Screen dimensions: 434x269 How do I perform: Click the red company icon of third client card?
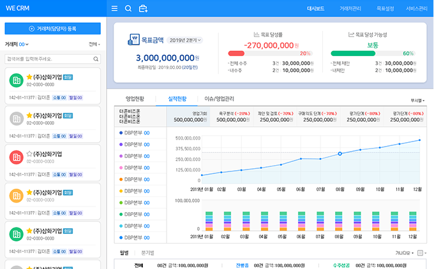[x=17, y=157]
